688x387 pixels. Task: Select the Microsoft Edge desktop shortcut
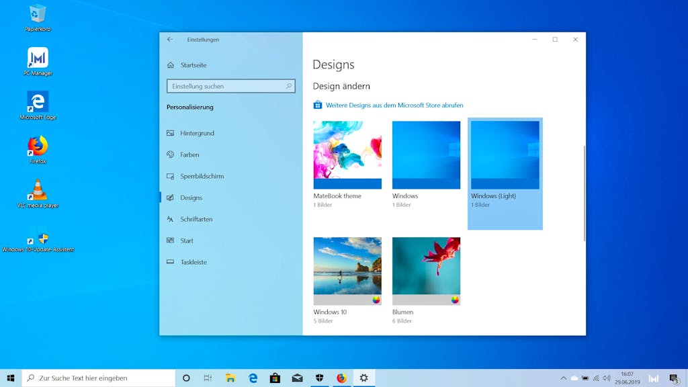point(38,105)
